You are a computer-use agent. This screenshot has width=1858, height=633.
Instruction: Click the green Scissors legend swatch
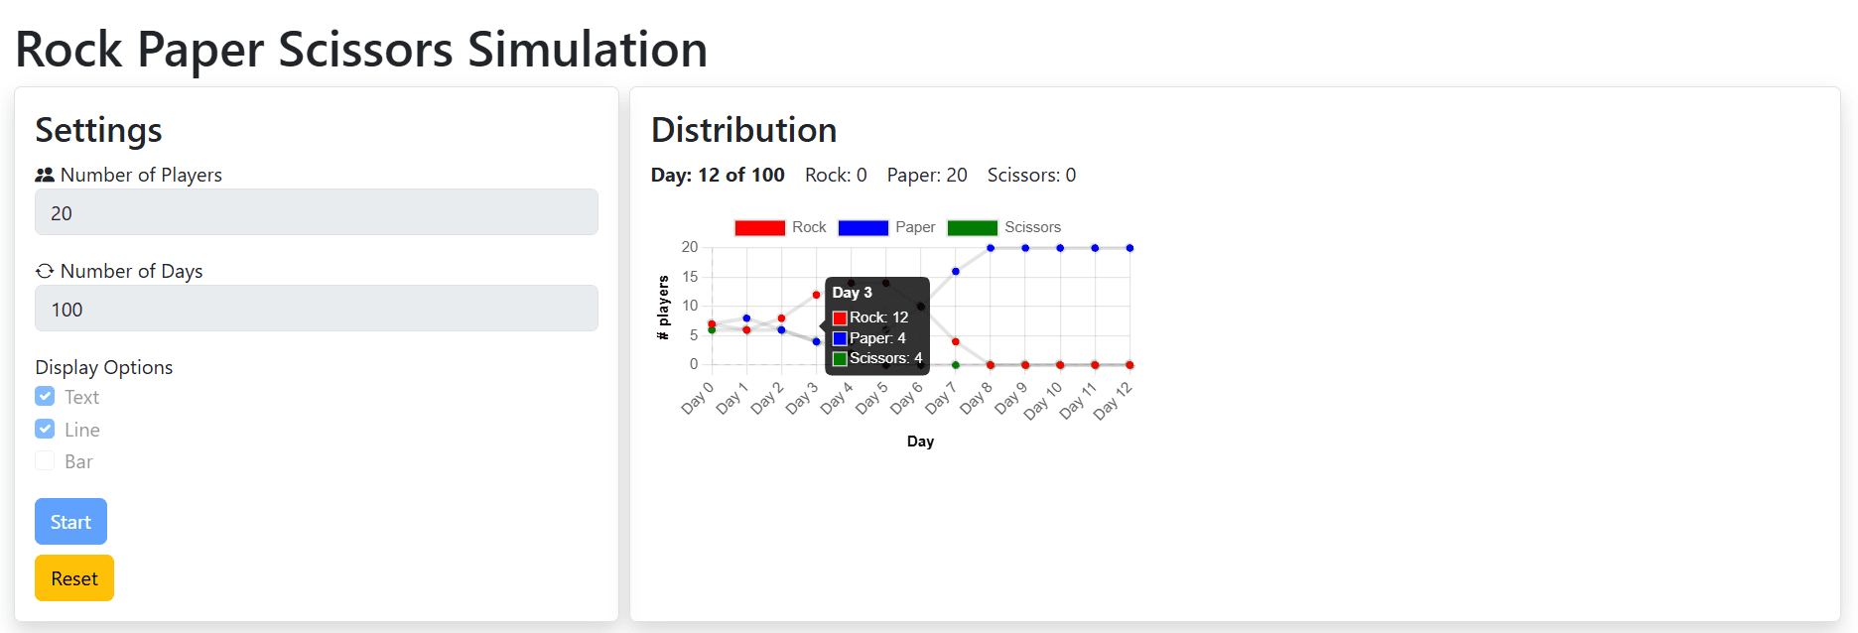972,228
